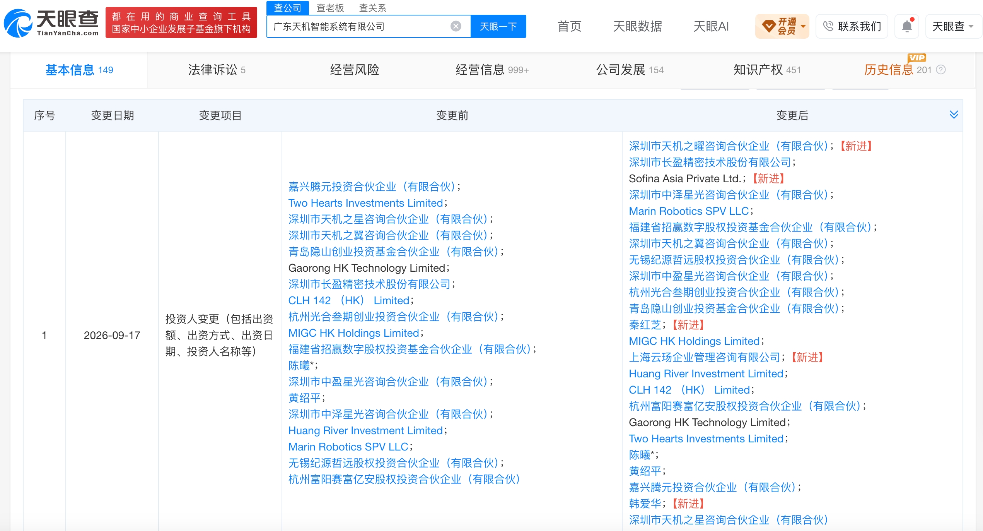
Task: Switch to the 知识产权 tab
Action: pos(768,70)
